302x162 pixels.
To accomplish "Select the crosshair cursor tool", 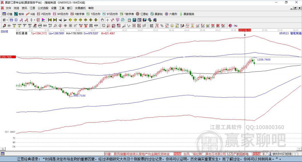I will pyautogui.click(x=107, y=20).
